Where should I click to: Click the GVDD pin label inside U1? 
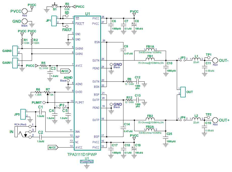click(79, 92)
